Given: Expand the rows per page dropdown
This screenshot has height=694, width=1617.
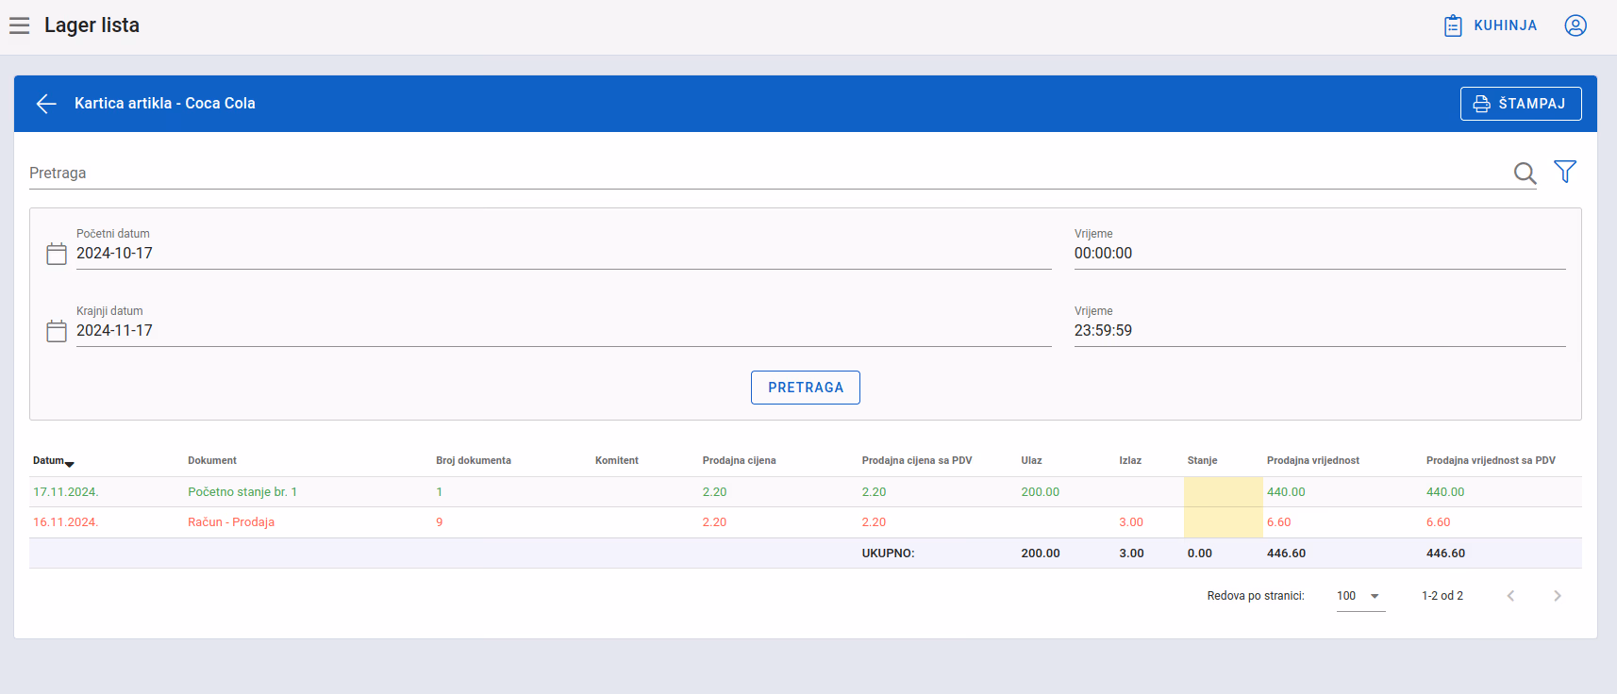Looking at the screenshot, I should [x=1360, y=596].
